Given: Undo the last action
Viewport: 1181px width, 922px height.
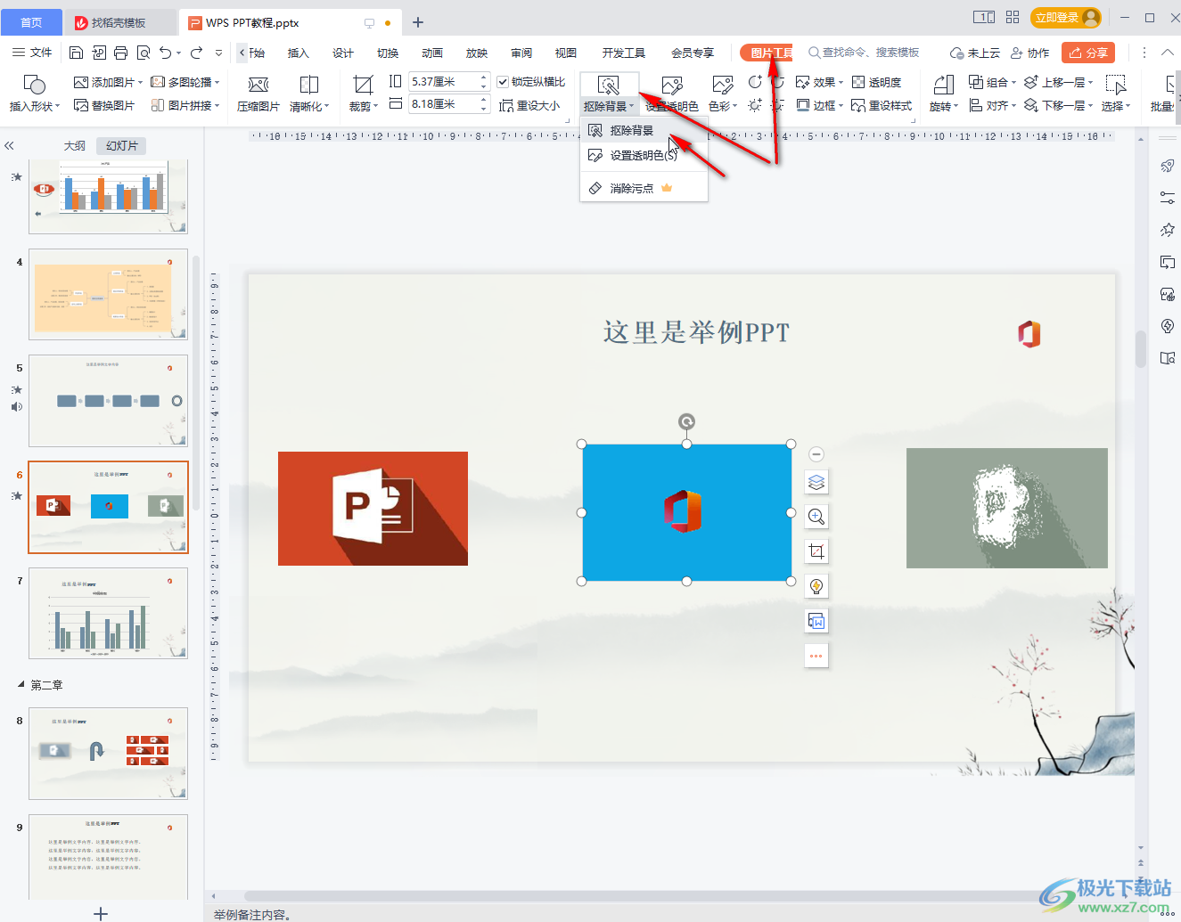Looking at the screenshot, I should pyautogui.click(x=166, y=53).
